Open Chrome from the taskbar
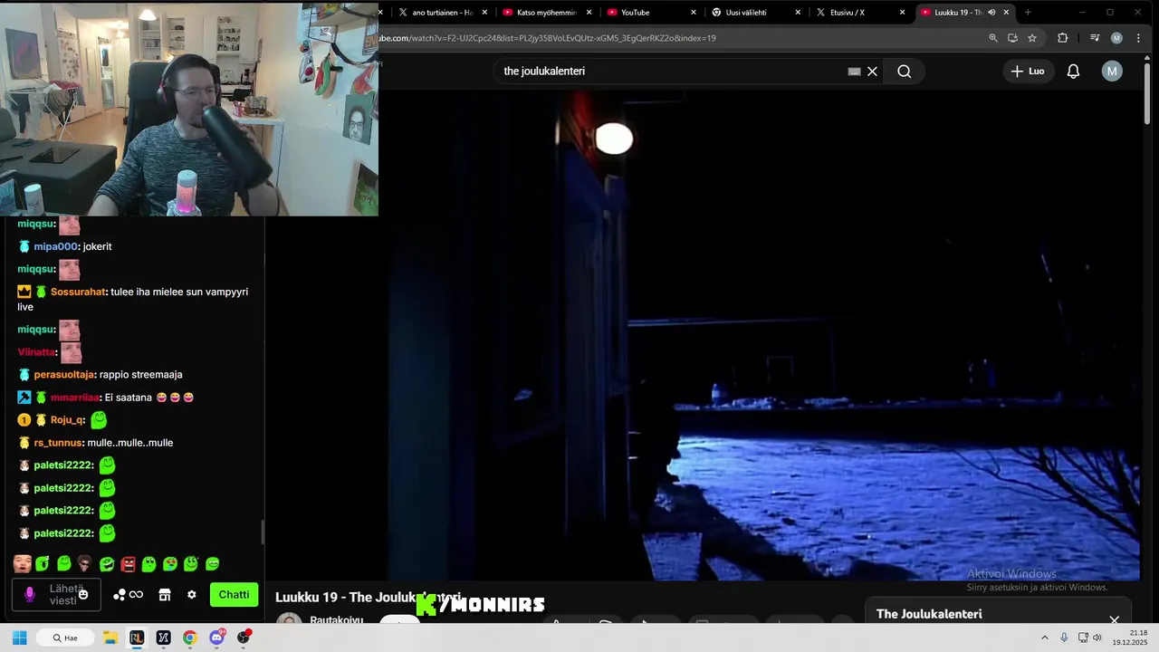 189,638
